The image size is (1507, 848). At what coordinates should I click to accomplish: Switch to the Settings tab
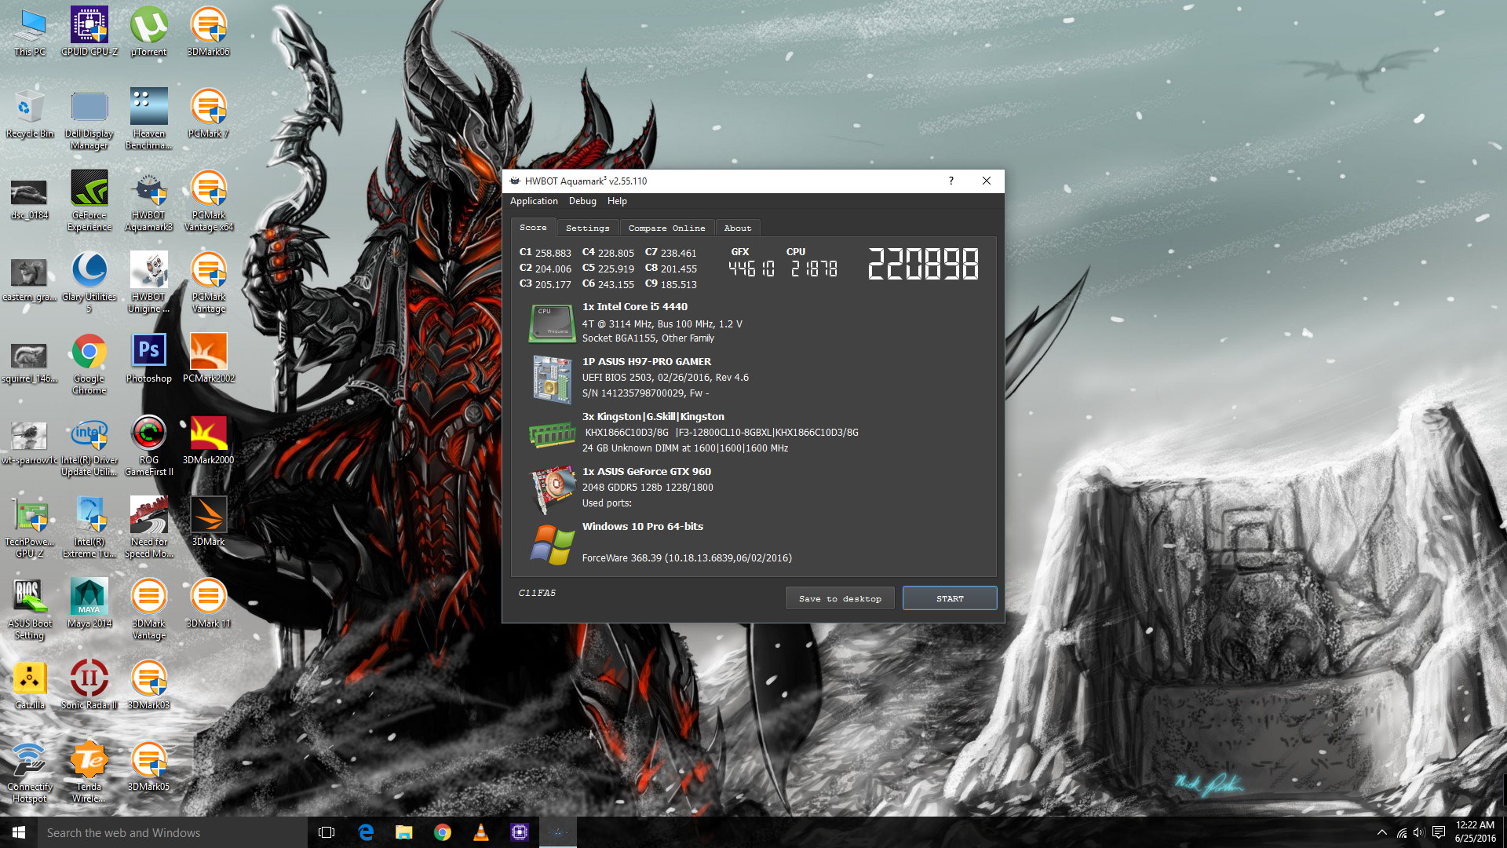(588, 228)
